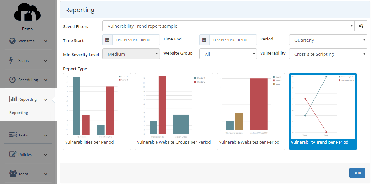Open the Vulnerability dropdown showing Cross-site Scripting
This screenshot has height=184, width=371.
328,54
